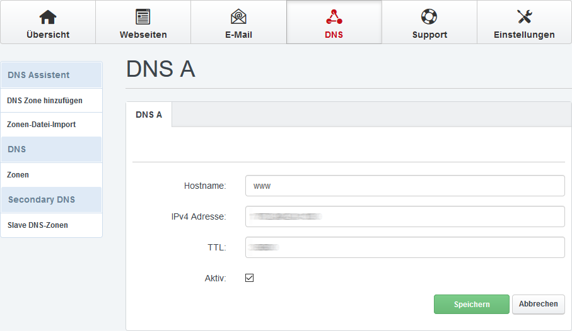
Task: Click the Support lifebuoy icon
Action: [429, 17]
